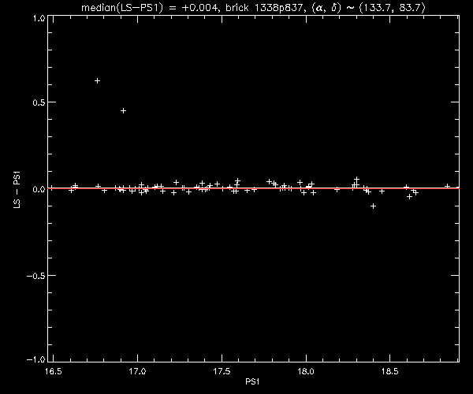Select the outlier data point near 0.45
Viewport: 473px width, 394px height.
123,110
